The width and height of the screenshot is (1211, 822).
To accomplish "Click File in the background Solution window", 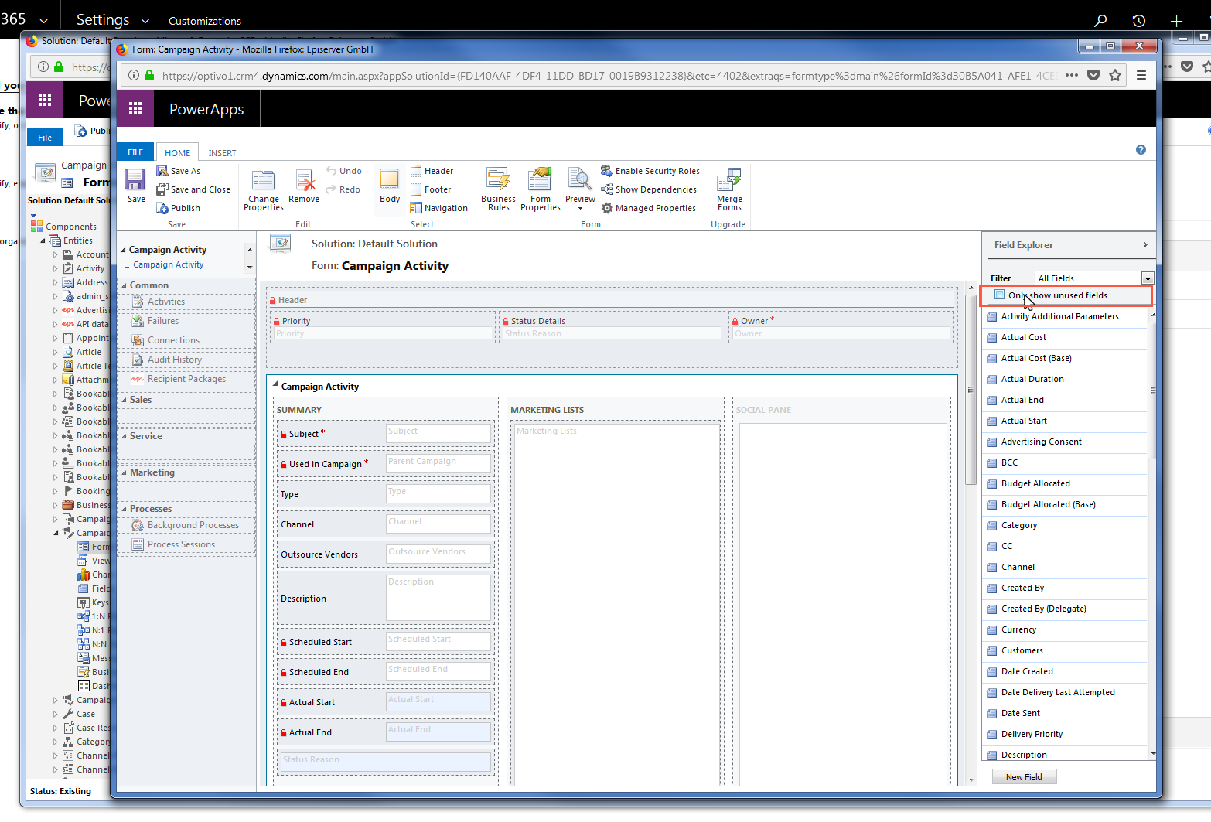I will click(x=45, y=138).
